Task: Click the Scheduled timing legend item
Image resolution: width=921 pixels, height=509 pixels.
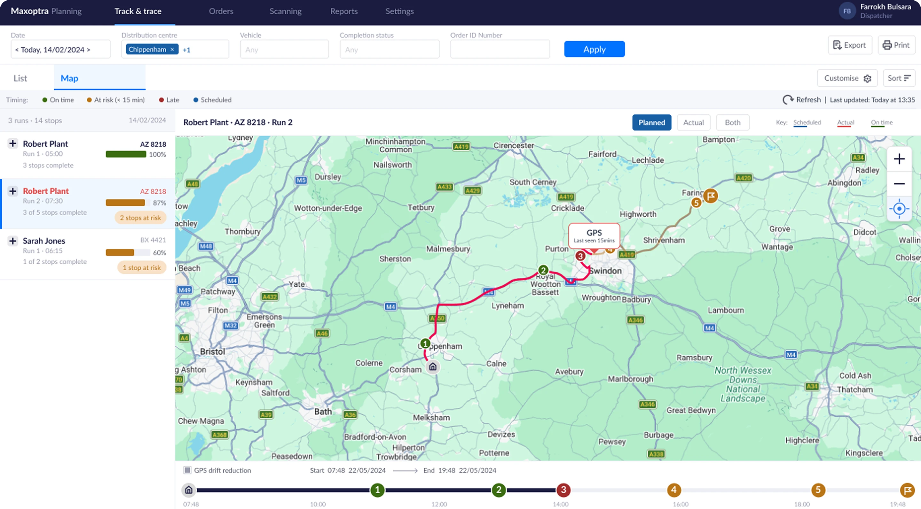Action: click(x=212, y=100)
